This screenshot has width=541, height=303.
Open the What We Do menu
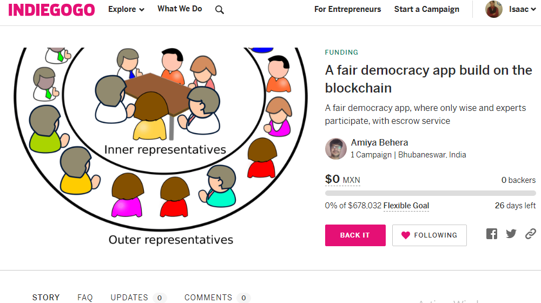[x=180, y=9]
